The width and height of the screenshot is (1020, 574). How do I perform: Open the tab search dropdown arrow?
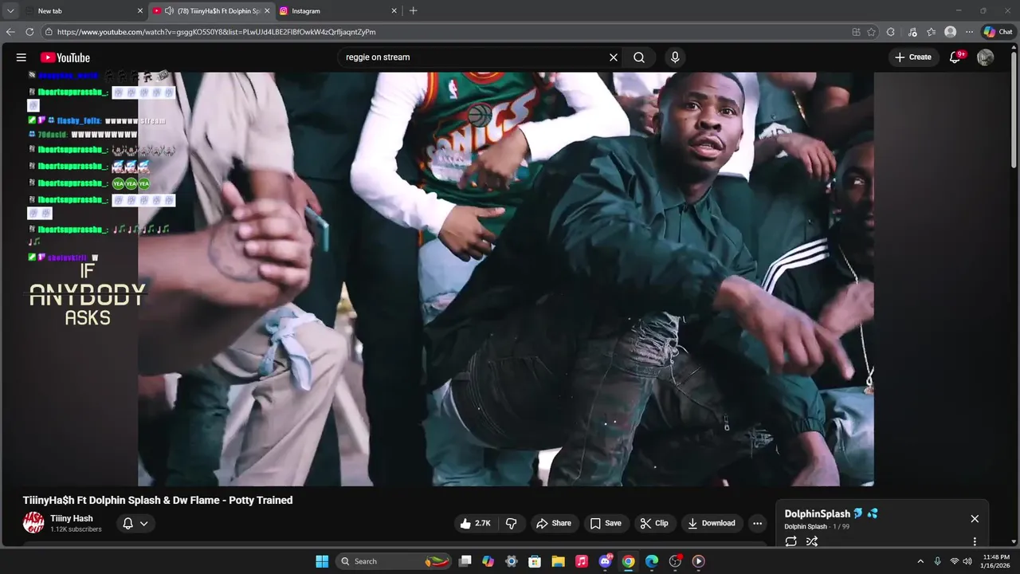tap(10, 11)
